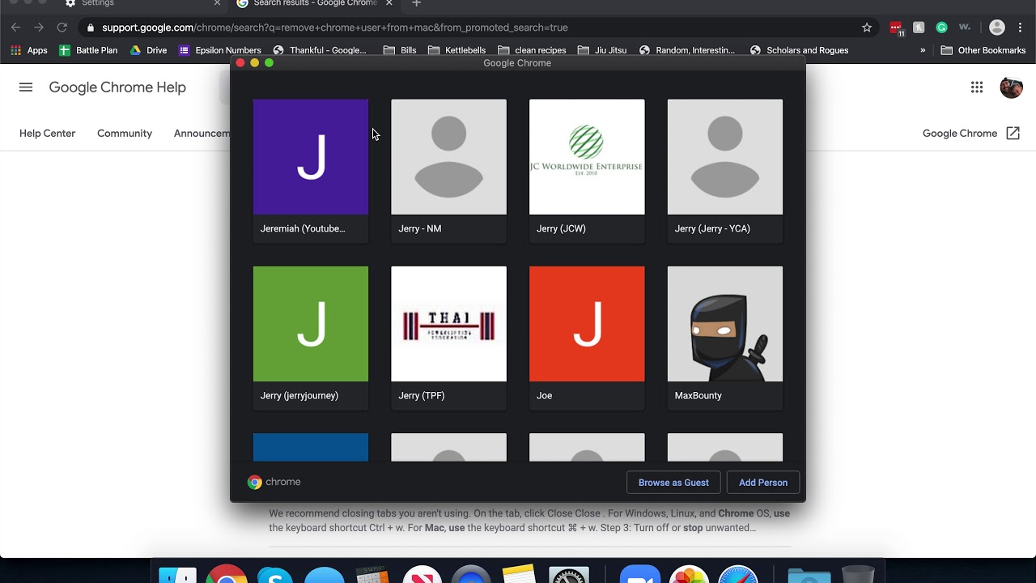Click the Google account photo on Help page
Viewport: 1036px width, 583px height.
click(x=1012, y=87)
